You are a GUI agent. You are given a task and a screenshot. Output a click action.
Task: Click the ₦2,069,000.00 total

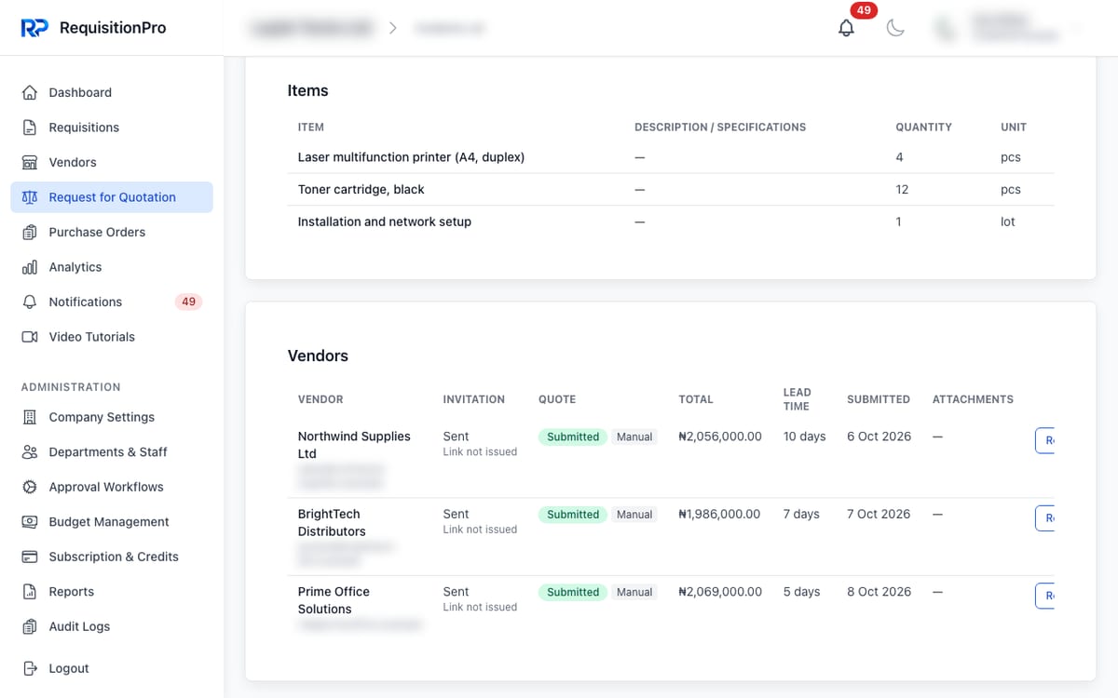coord(720,592)
